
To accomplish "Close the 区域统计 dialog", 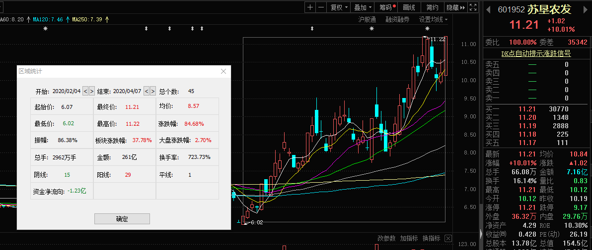I will pyautogui.click(x=223, y=71).
